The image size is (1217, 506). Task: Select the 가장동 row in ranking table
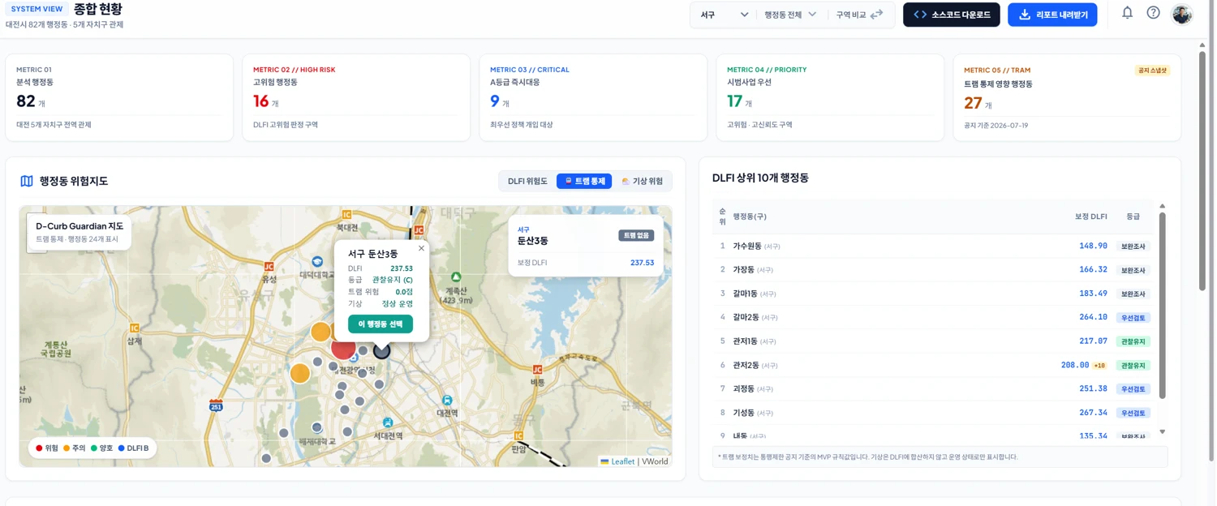click(933, 269)
